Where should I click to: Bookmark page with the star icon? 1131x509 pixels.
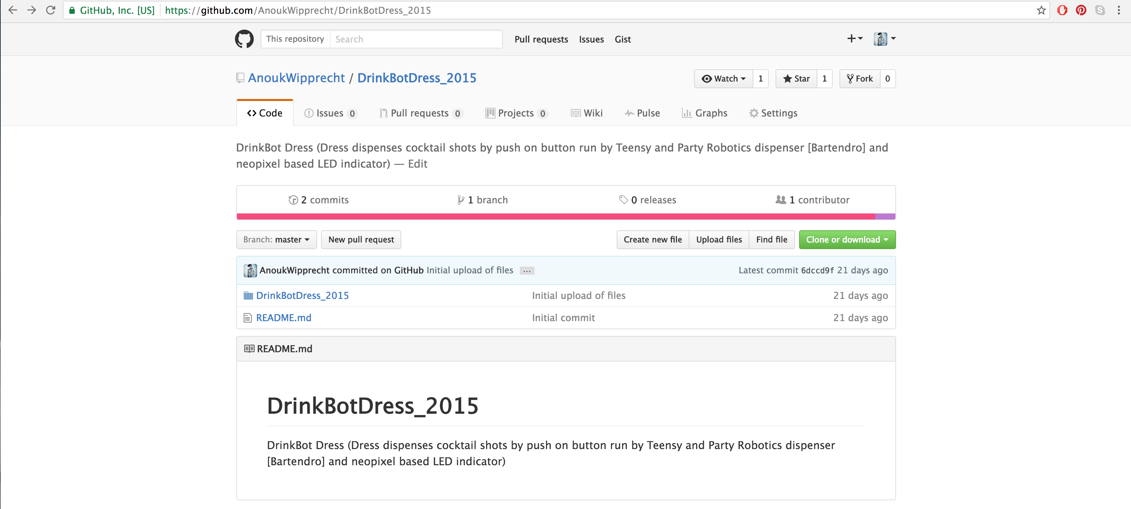pos(1041,10)
